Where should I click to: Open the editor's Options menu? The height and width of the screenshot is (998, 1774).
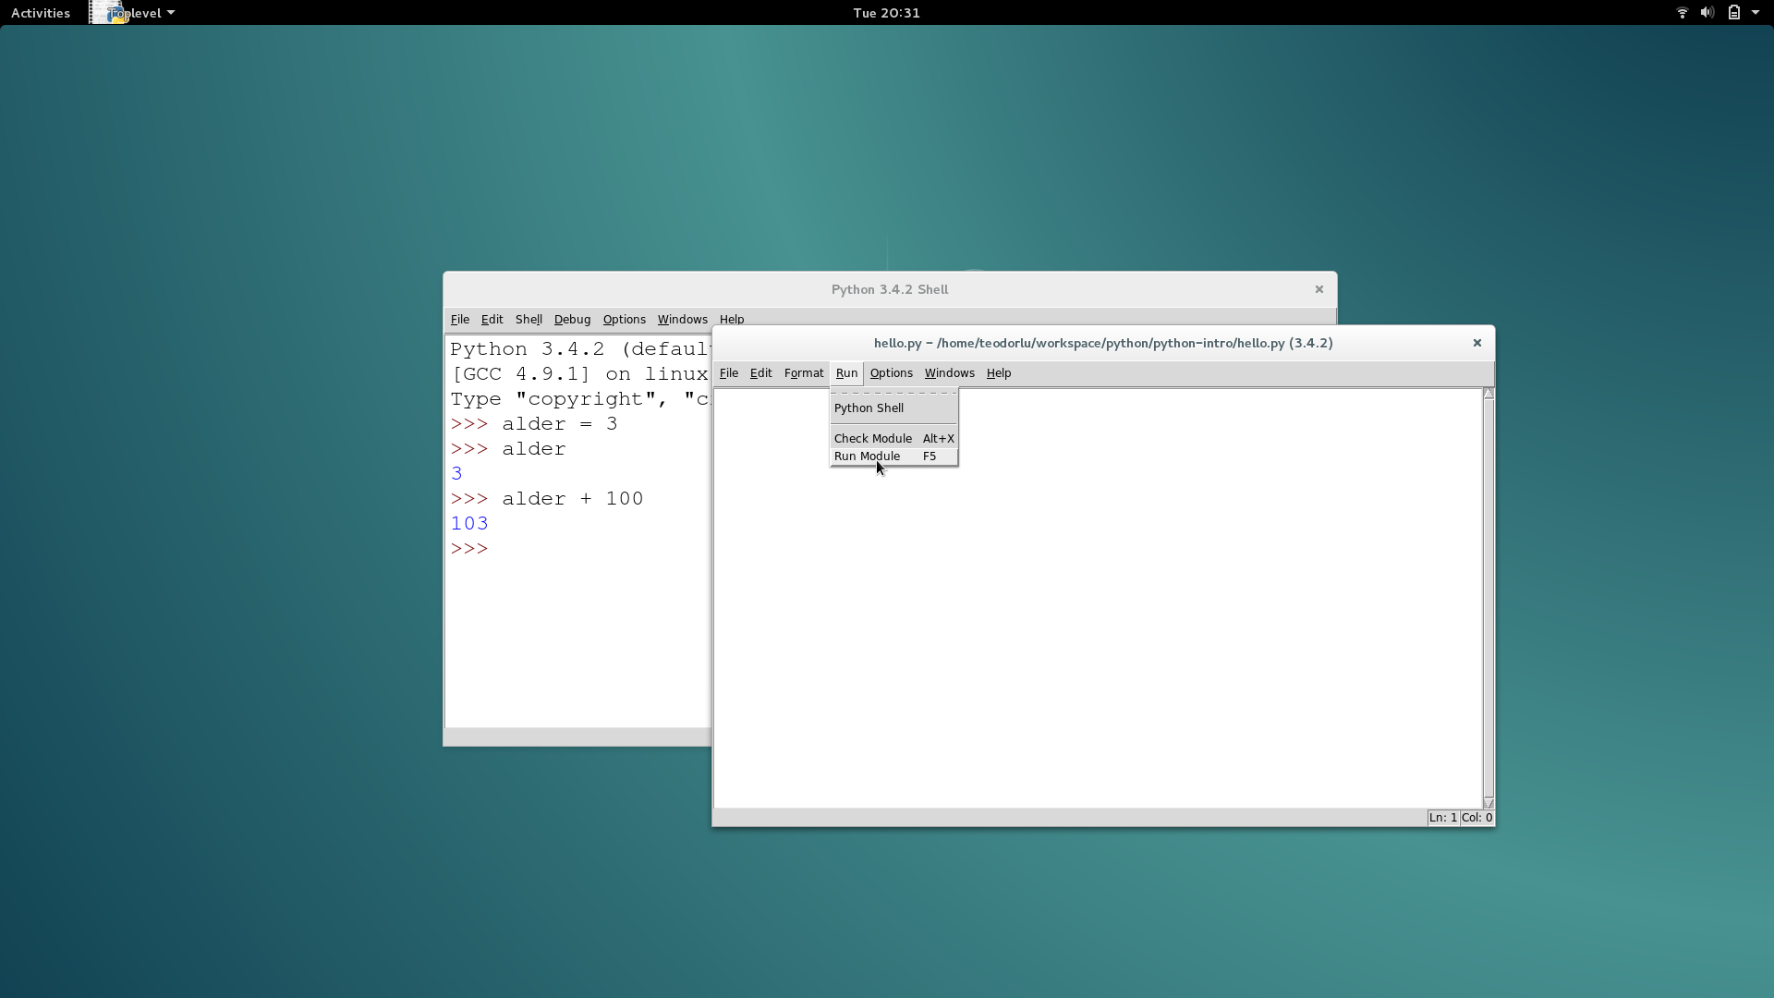[891, 373]
